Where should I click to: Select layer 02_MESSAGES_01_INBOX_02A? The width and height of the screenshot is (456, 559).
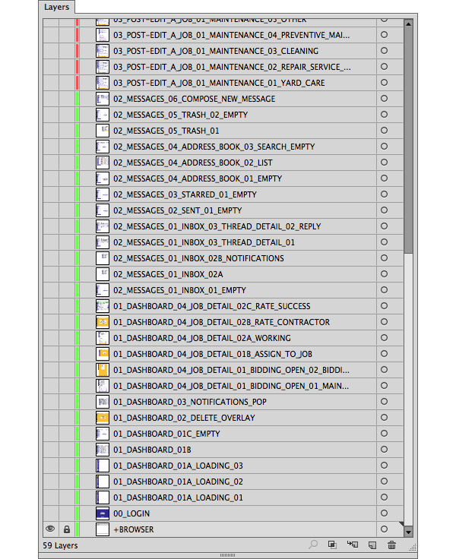[168, 274]
